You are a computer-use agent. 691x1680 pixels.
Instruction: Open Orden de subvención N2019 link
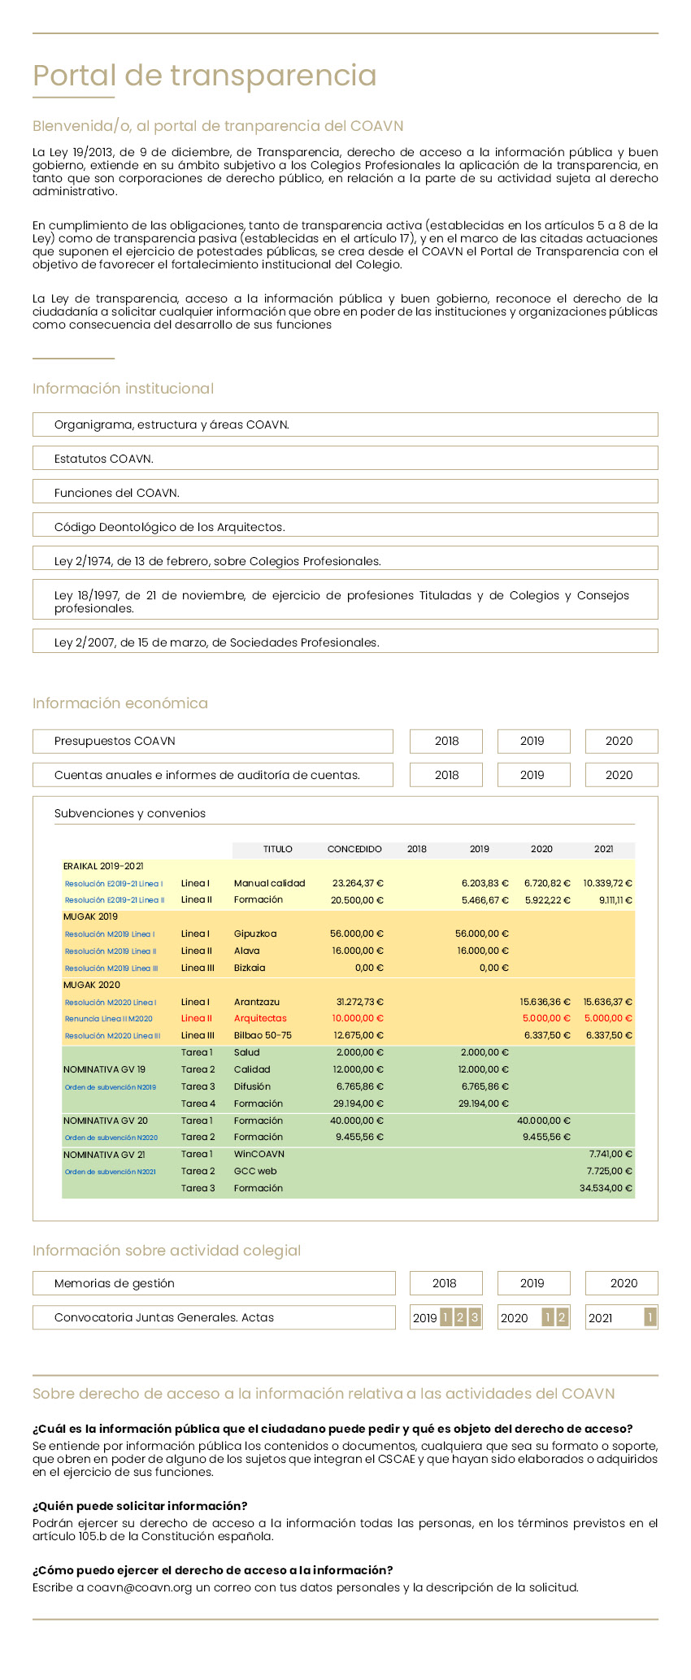pyautogui.click(x=111, y=1087)
